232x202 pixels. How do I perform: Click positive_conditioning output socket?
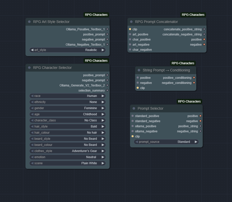pyautogui.click(x=194, y=78)
